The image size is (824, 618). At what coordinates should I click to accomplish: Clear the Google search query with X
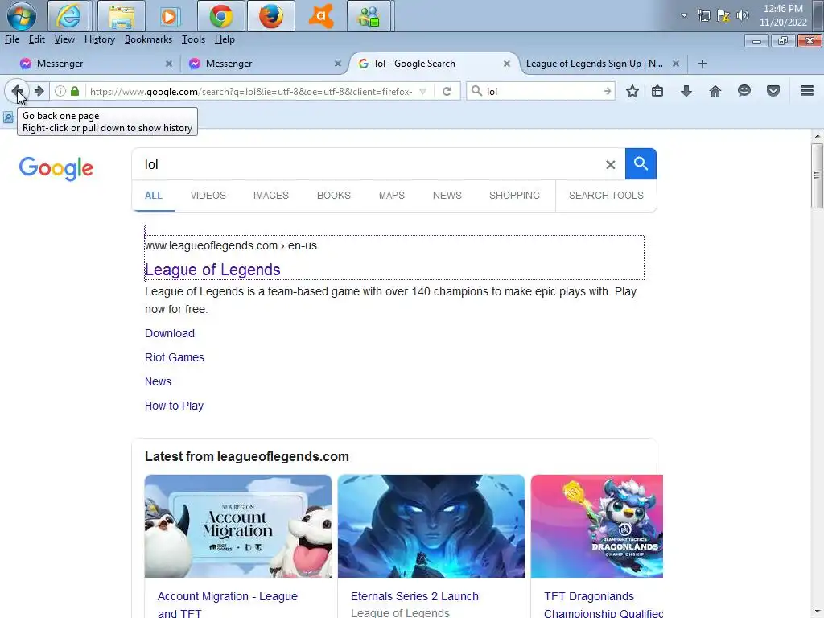pyautogui.click(x=610, y=164)
